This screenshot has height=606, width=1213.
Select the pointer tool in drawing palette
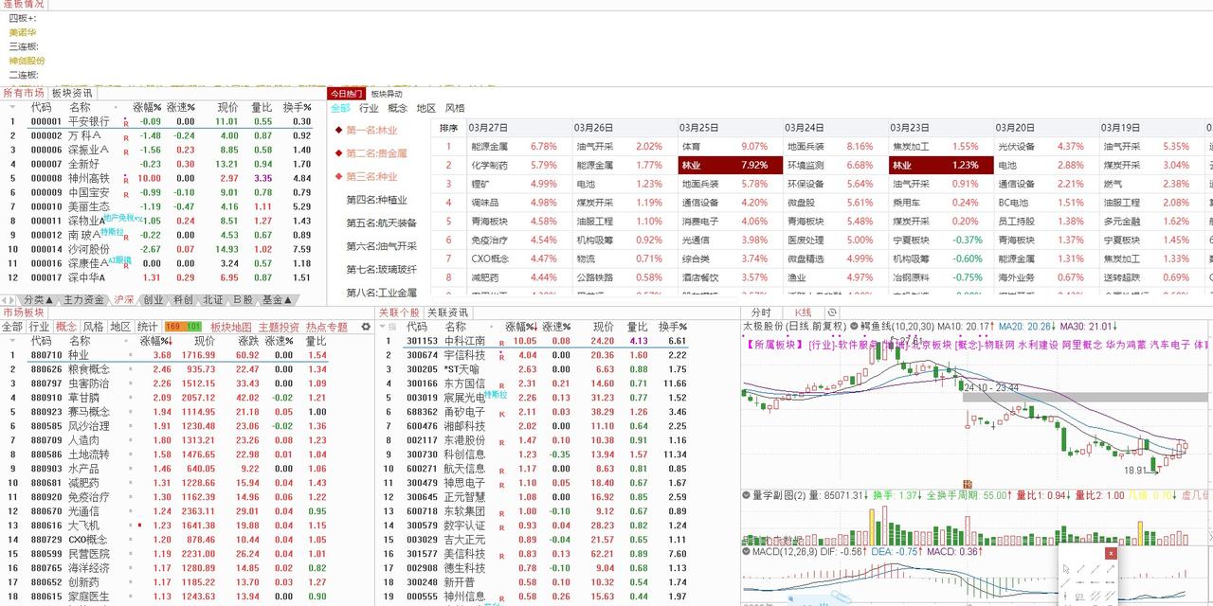pyautogui.click(x=1066, y=569)
